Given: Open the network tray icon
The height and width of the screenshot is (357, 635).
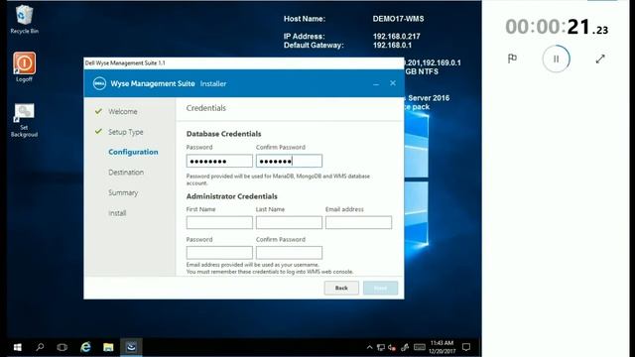Looking at the screenshot, I should [381, 347].
